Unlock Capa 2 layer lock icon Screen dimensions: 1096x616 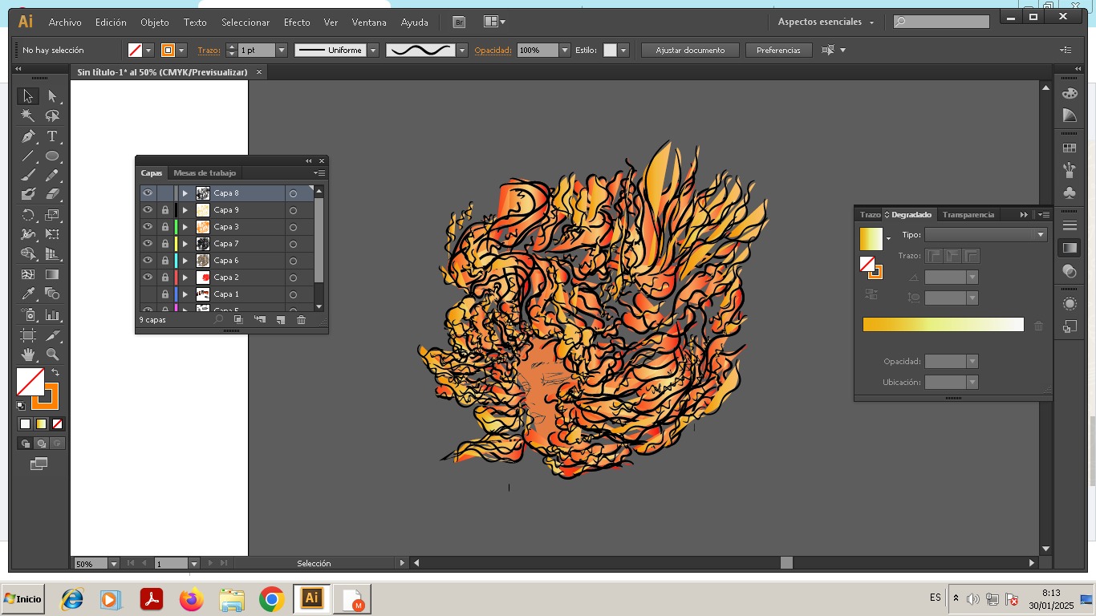pyautogui.click(x=165, y=278)
